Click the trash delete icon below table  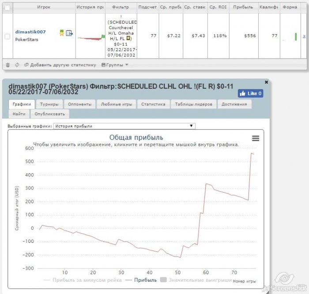(x=8, y=65)
